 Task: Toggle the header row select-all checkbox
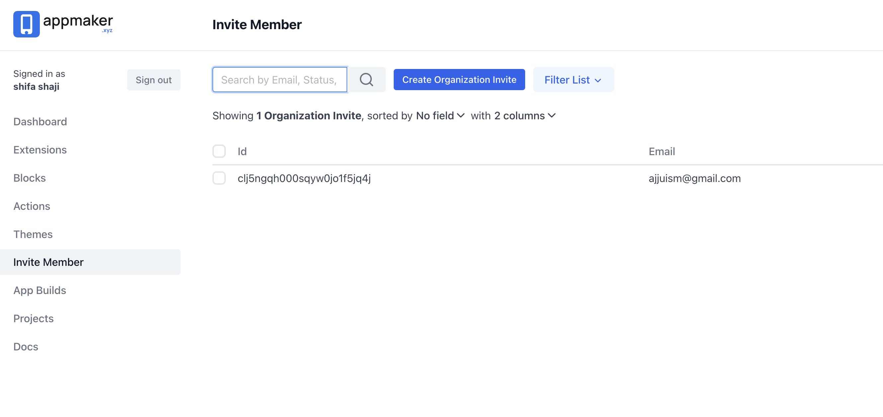[x=219, y=151]
